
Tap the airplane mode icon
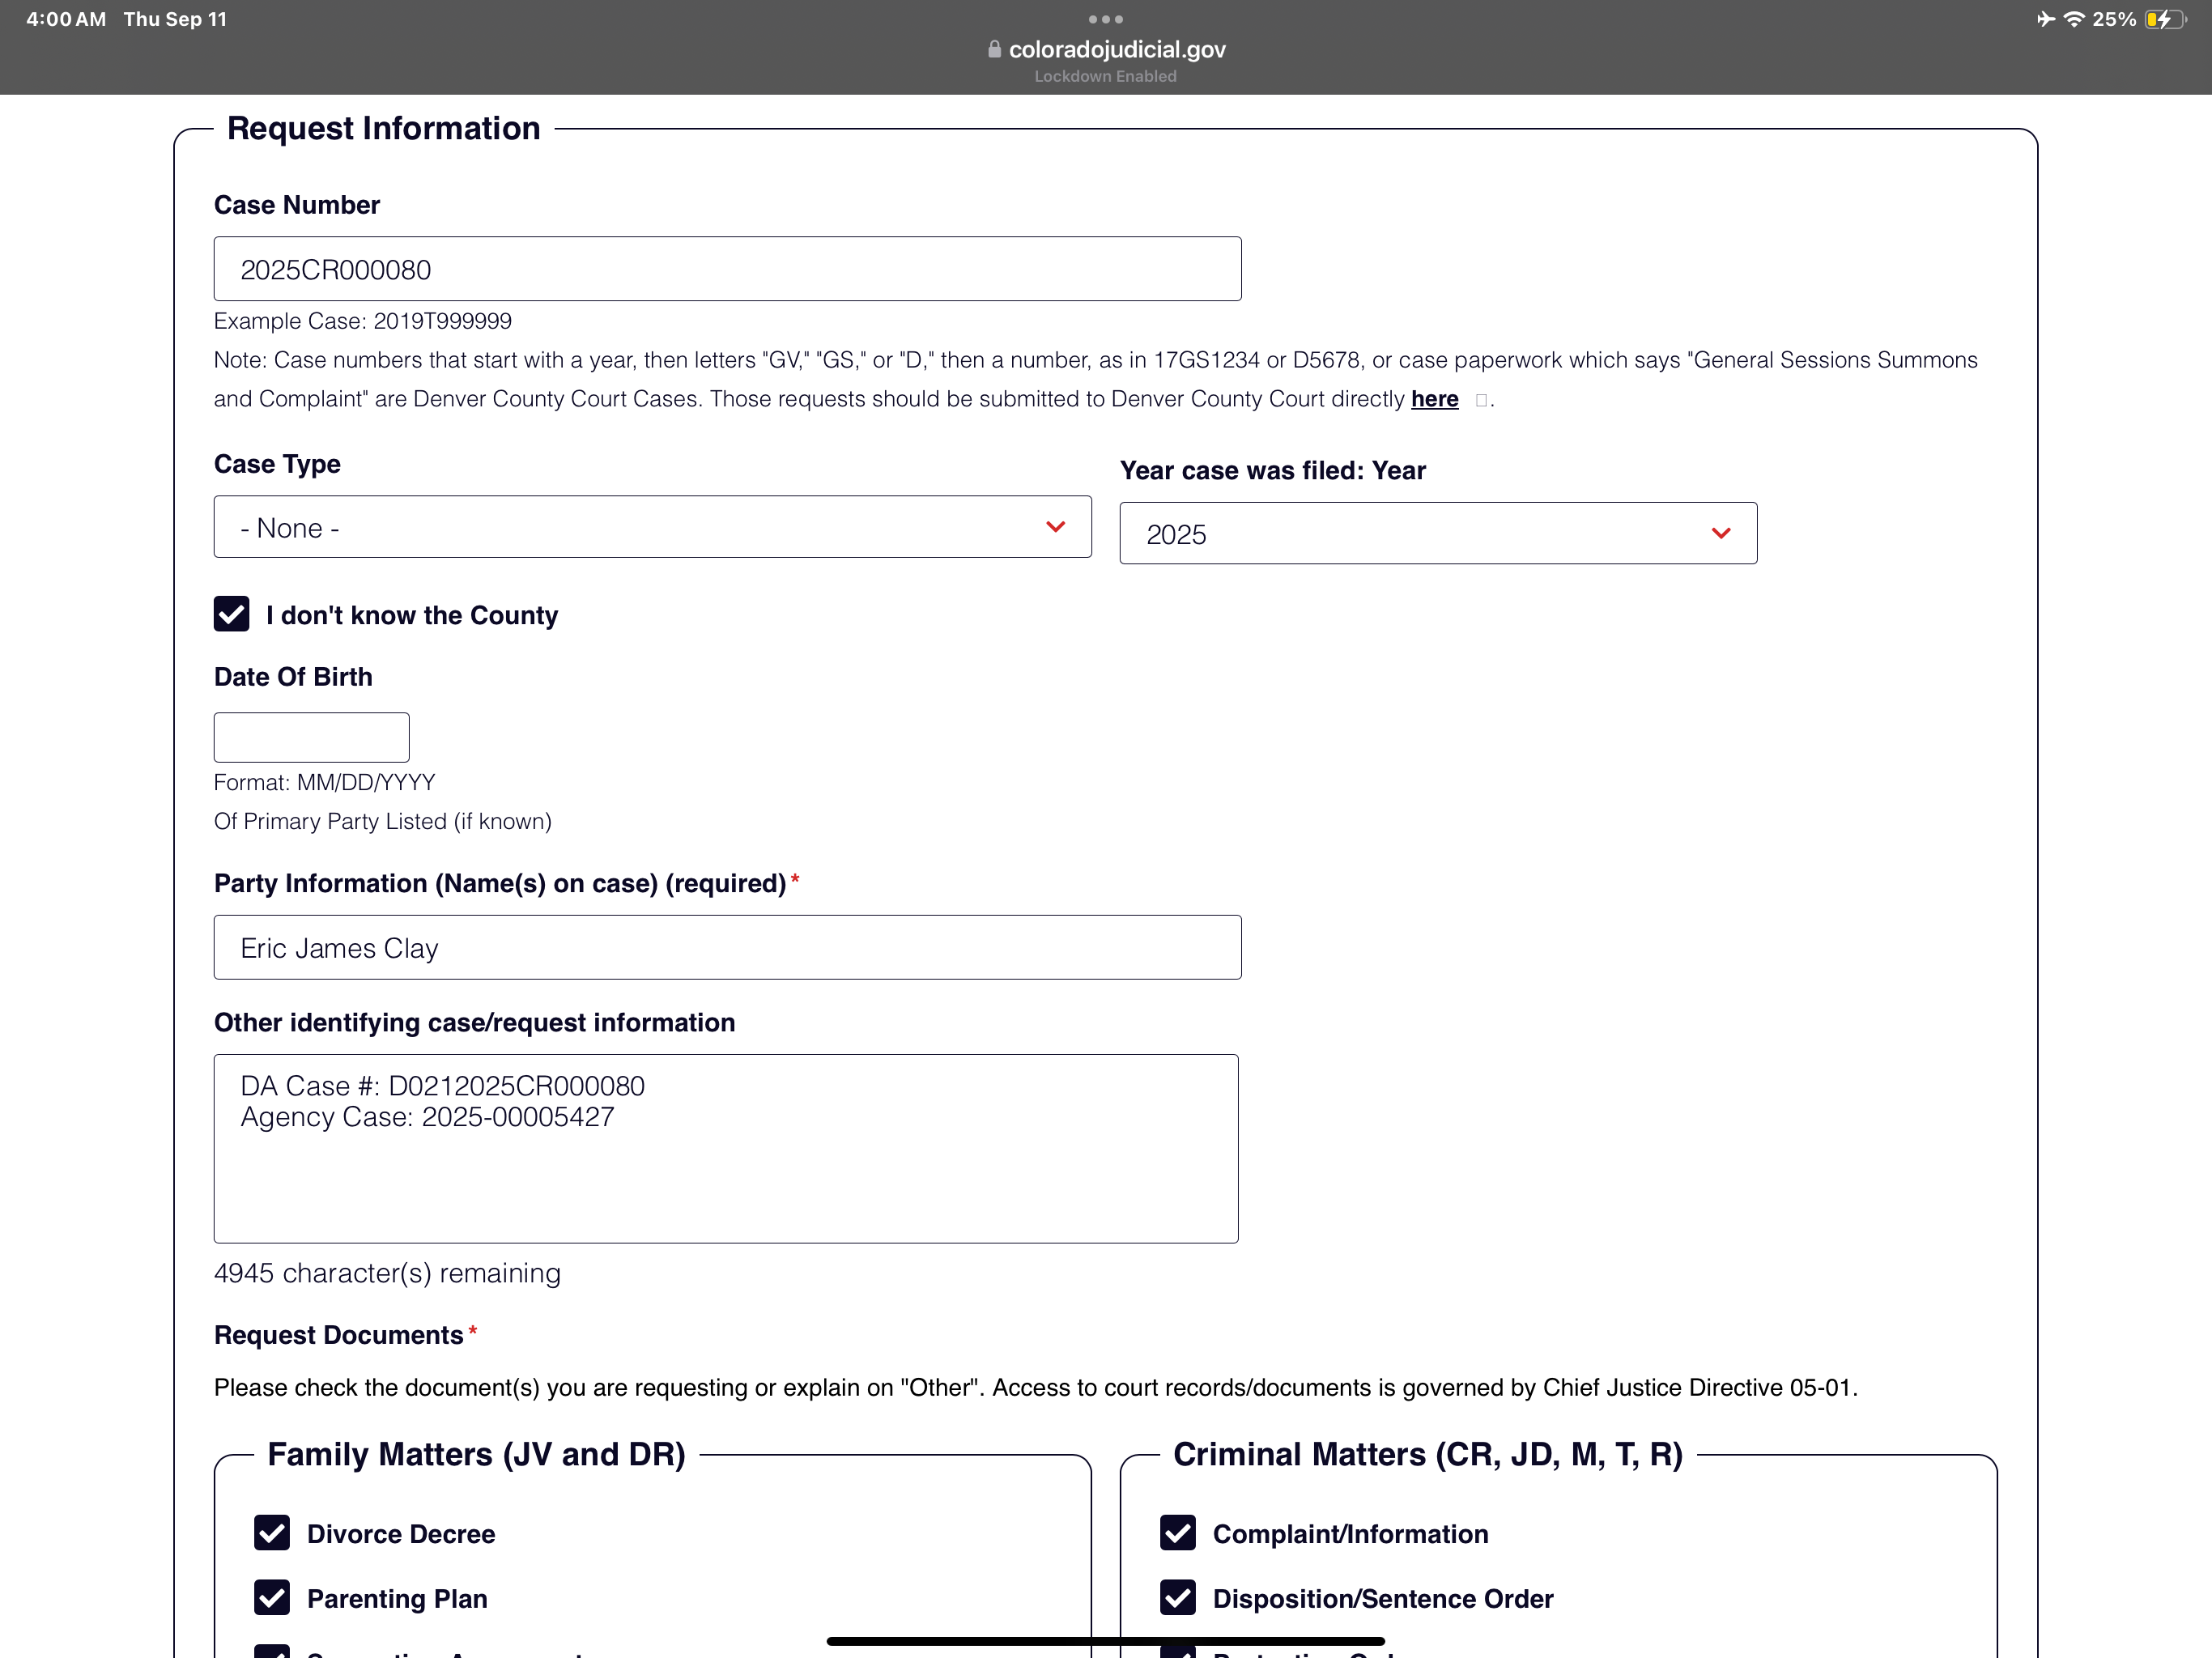point(2045,19)
